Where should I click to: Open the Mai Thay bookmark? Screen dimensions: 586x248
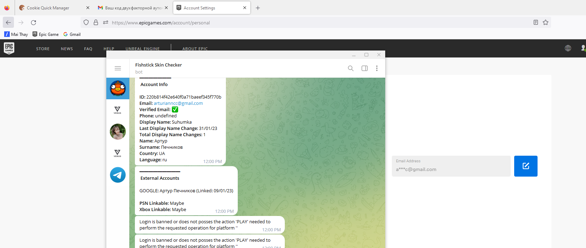coord(16,34)
